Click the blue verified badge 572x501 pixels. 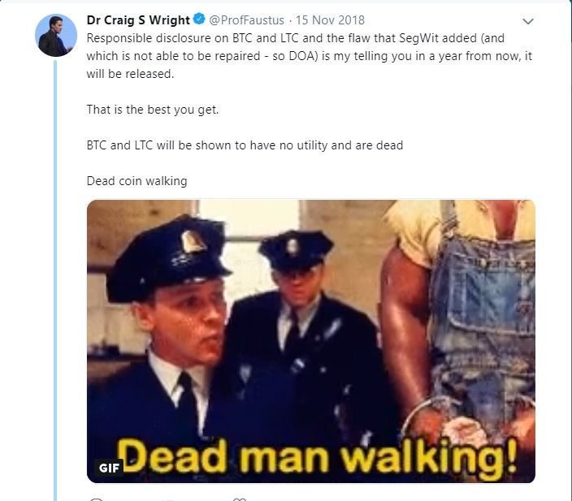[x=199, y=19]
